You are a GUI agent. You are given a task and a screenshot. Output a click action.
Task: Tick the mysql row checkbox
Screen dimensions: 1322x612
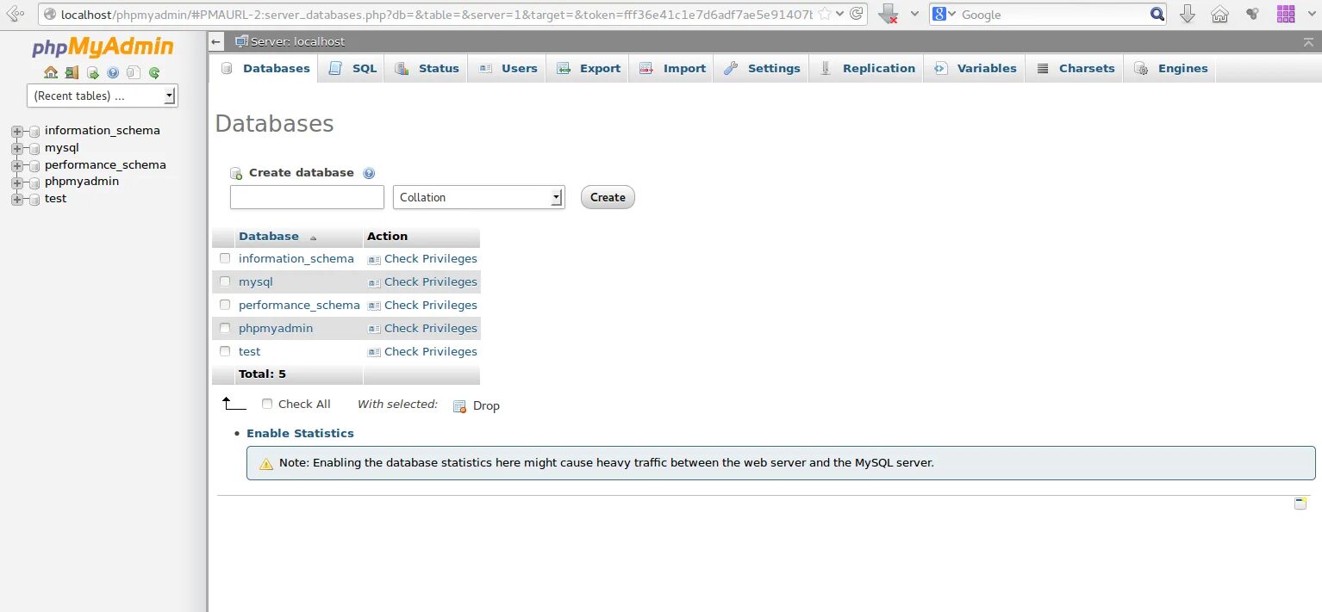(x=225, y=281)
